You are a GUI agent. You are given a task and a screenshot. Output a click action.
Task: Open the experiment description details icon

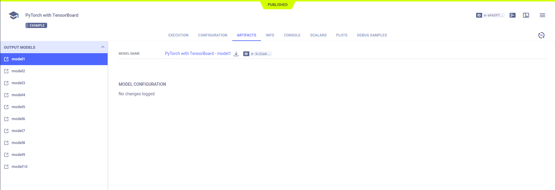(x=513, y=15)
